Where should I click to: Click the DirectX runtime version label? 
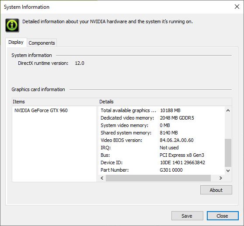point(43,63)
